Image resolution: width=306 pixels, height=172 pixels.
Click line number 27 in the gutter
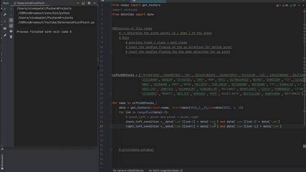pos(101,126)
